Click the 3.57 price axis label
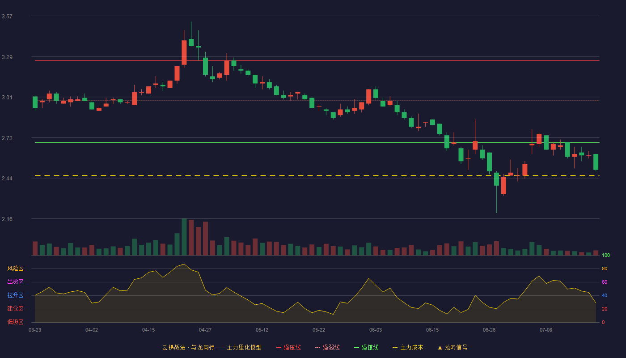Image resolution: width=626 pixels, height=358 pixels. tap(7, 17)
